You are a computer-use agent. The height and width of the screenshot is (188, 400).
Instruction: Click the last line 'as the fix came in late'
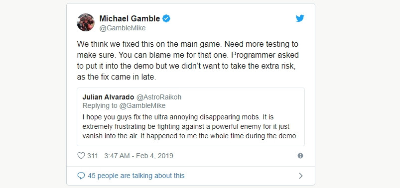117,77
